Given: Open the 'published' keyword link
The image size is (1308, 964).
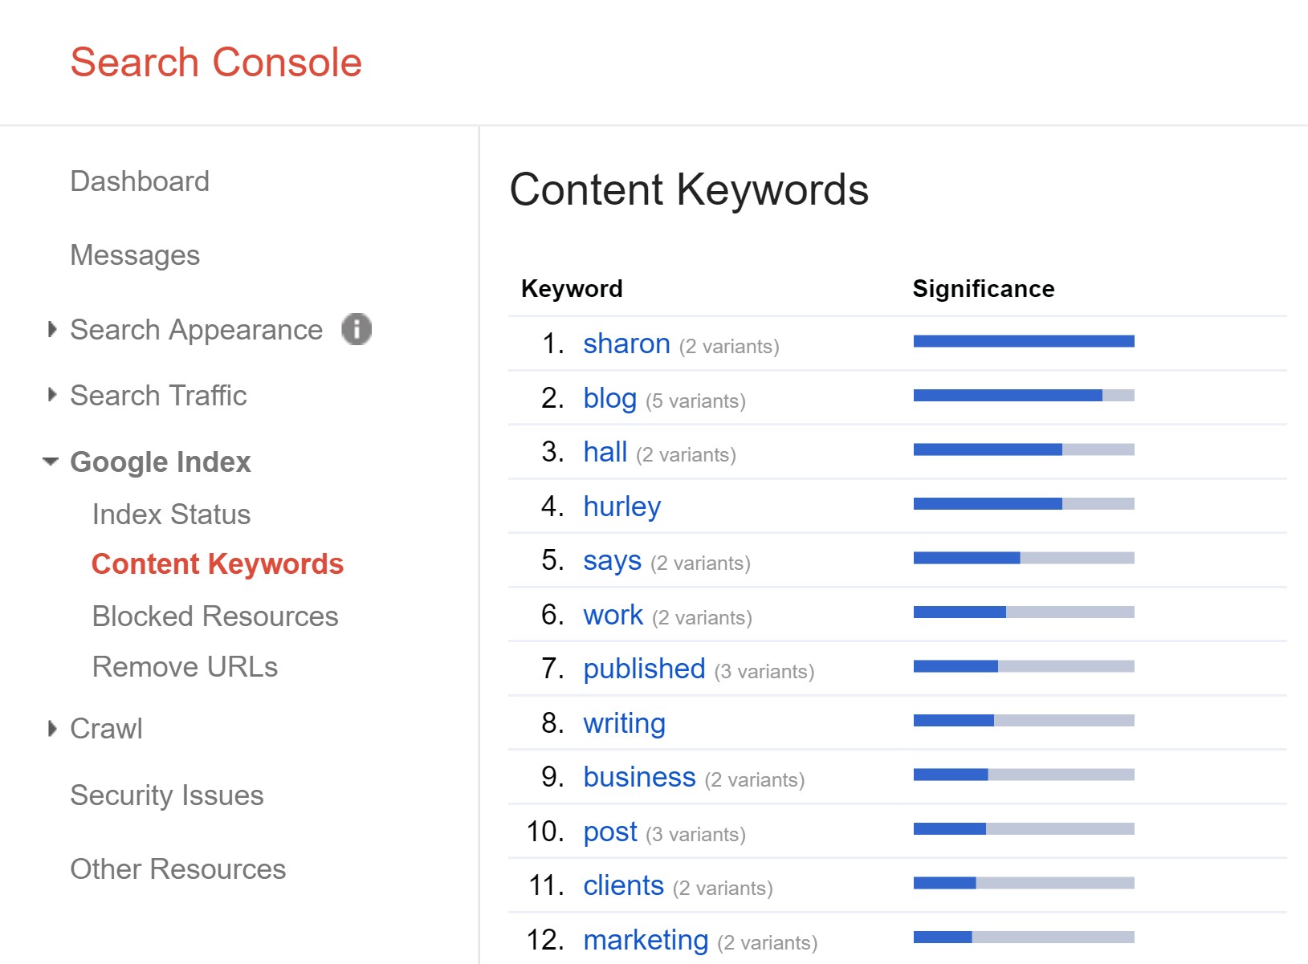Looking at the screenshot, I should pos(644,669).
